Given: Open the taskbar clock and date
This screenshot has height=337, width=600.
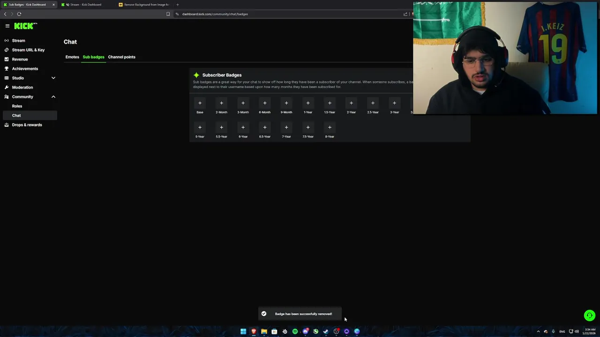Looking at the screenshot, I should tap(589, 331).
